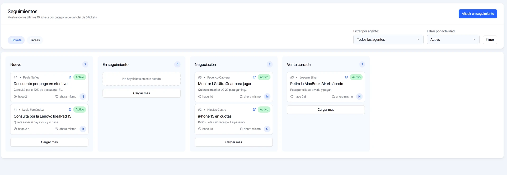
Task: Click refresh icon on Descuento por pago ticket
Action: (57, 97)
